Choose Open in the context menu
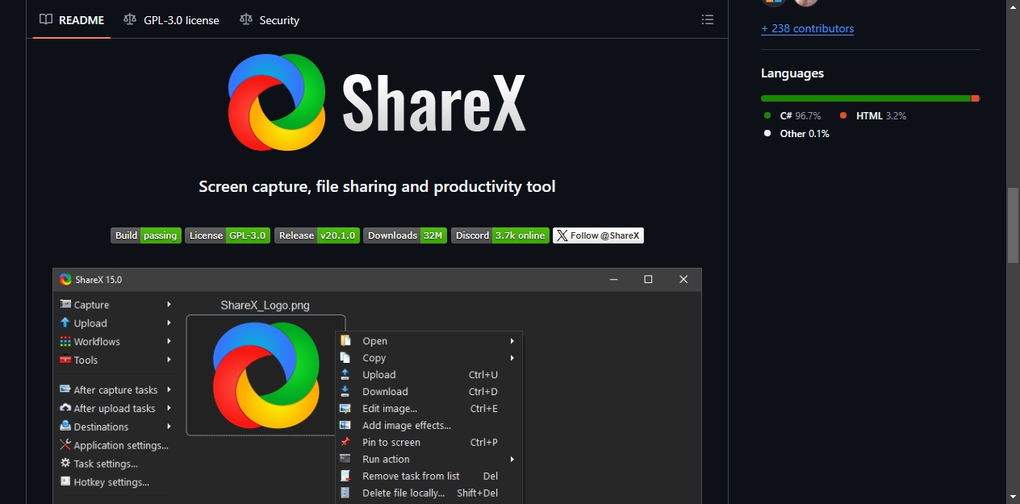 pos(429,341)
